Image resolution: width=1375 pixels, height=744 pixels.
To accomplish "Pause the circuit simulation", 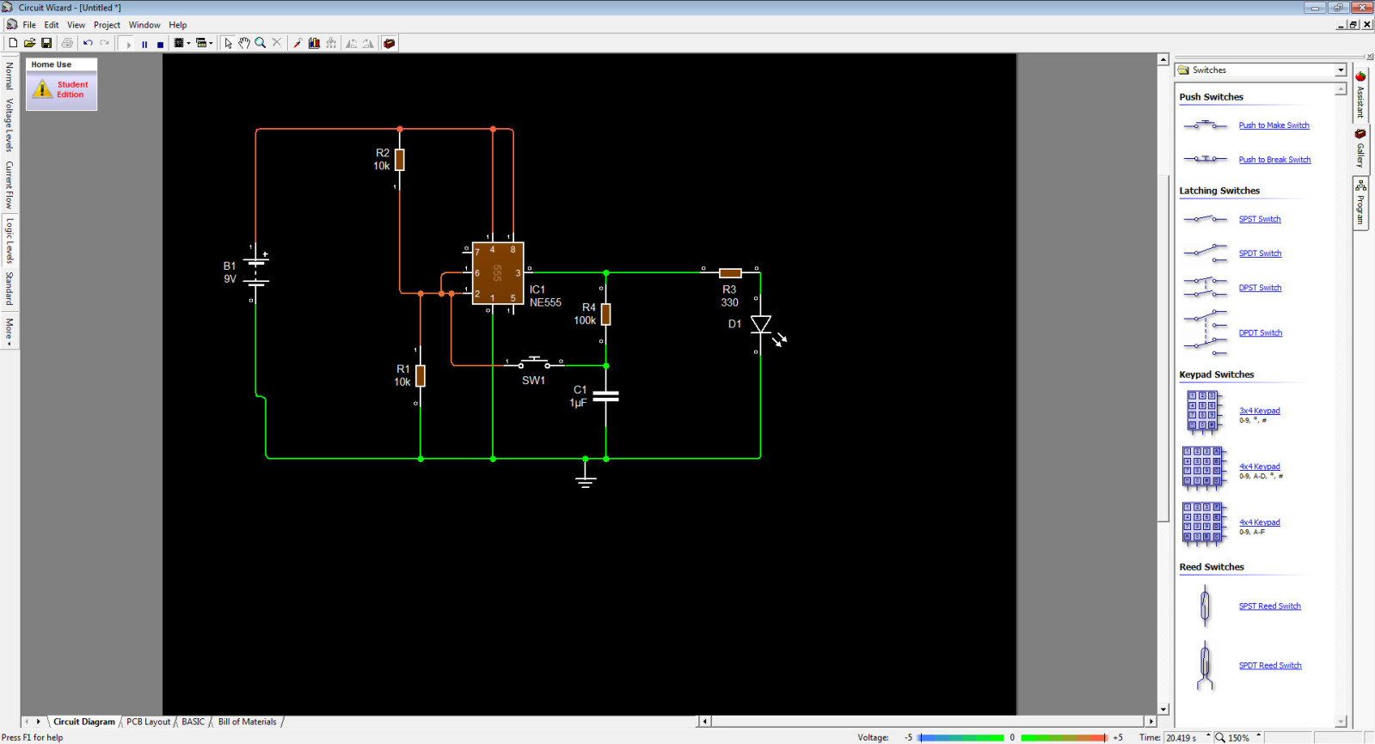I will point(144,44).
